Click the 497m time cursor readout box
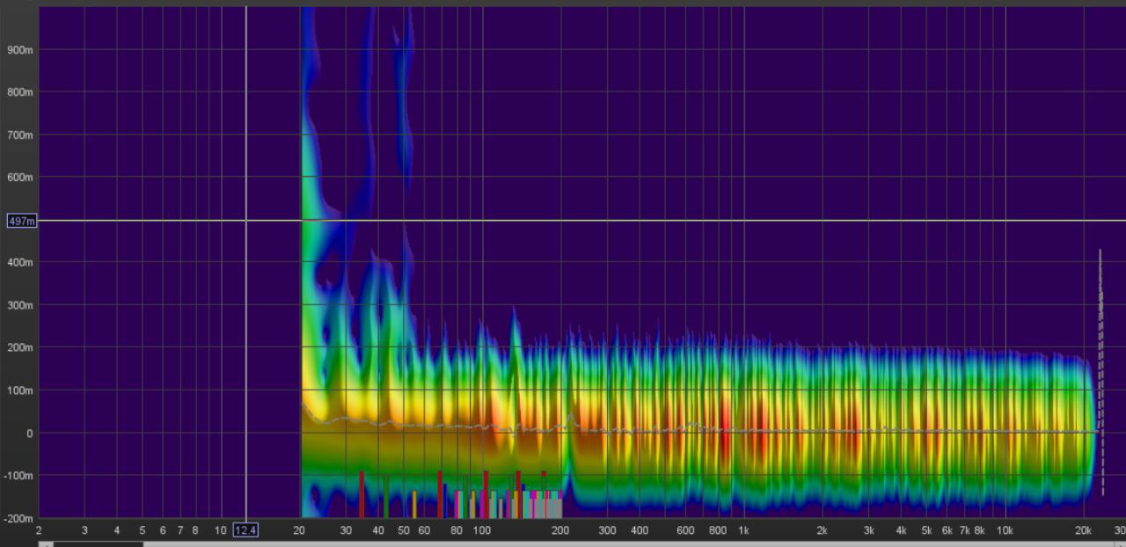 pos(22,221)
